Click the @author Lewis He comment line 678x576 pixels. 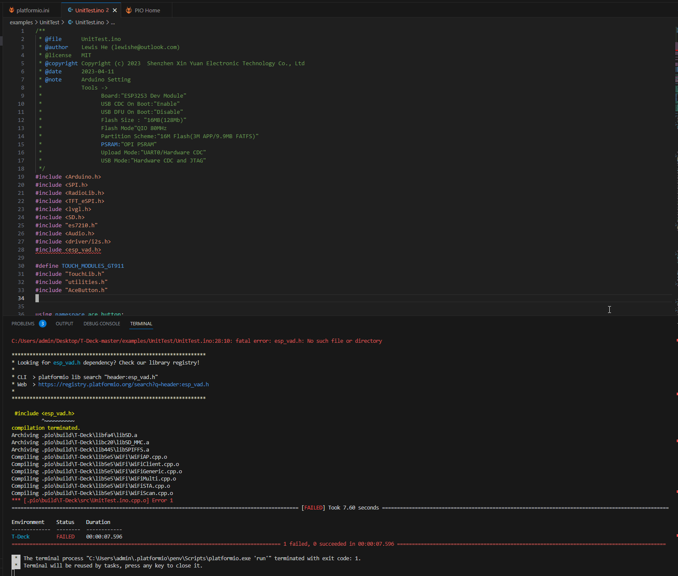pyautogui.click(x=109, y=47)
